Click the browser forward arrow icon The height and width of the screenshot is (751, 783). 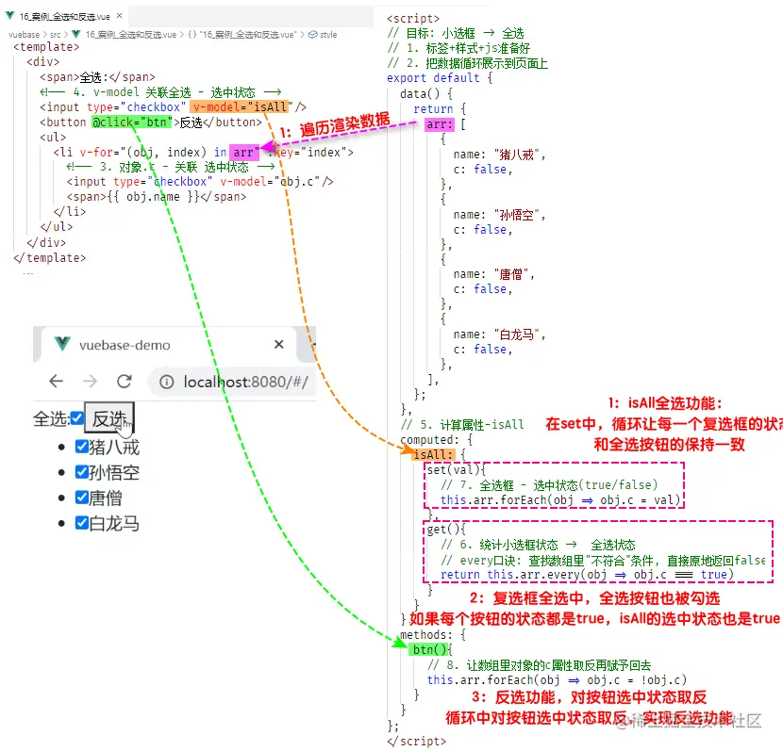pyautogui.click(x=90, y=382)
